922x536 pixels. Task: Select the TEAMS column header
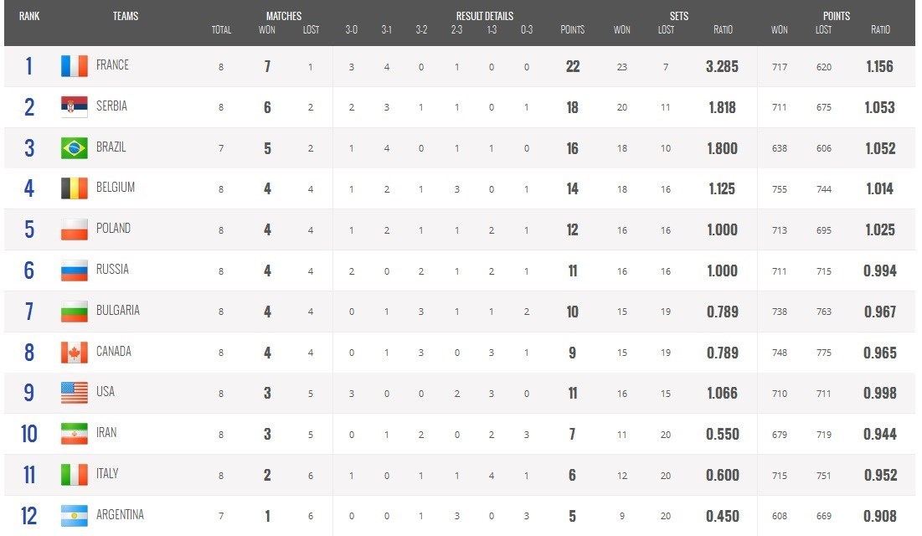126,16
